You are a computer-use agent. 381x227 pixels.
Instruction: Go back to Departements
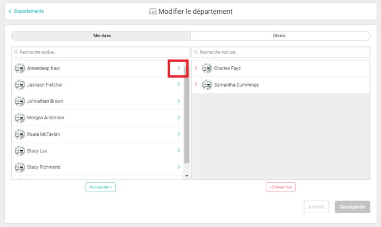[26, 11]
